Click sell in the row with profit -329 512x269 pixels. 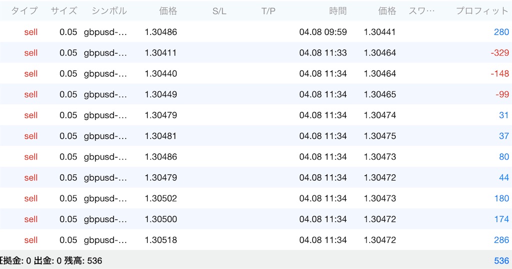tap(30, 53)
